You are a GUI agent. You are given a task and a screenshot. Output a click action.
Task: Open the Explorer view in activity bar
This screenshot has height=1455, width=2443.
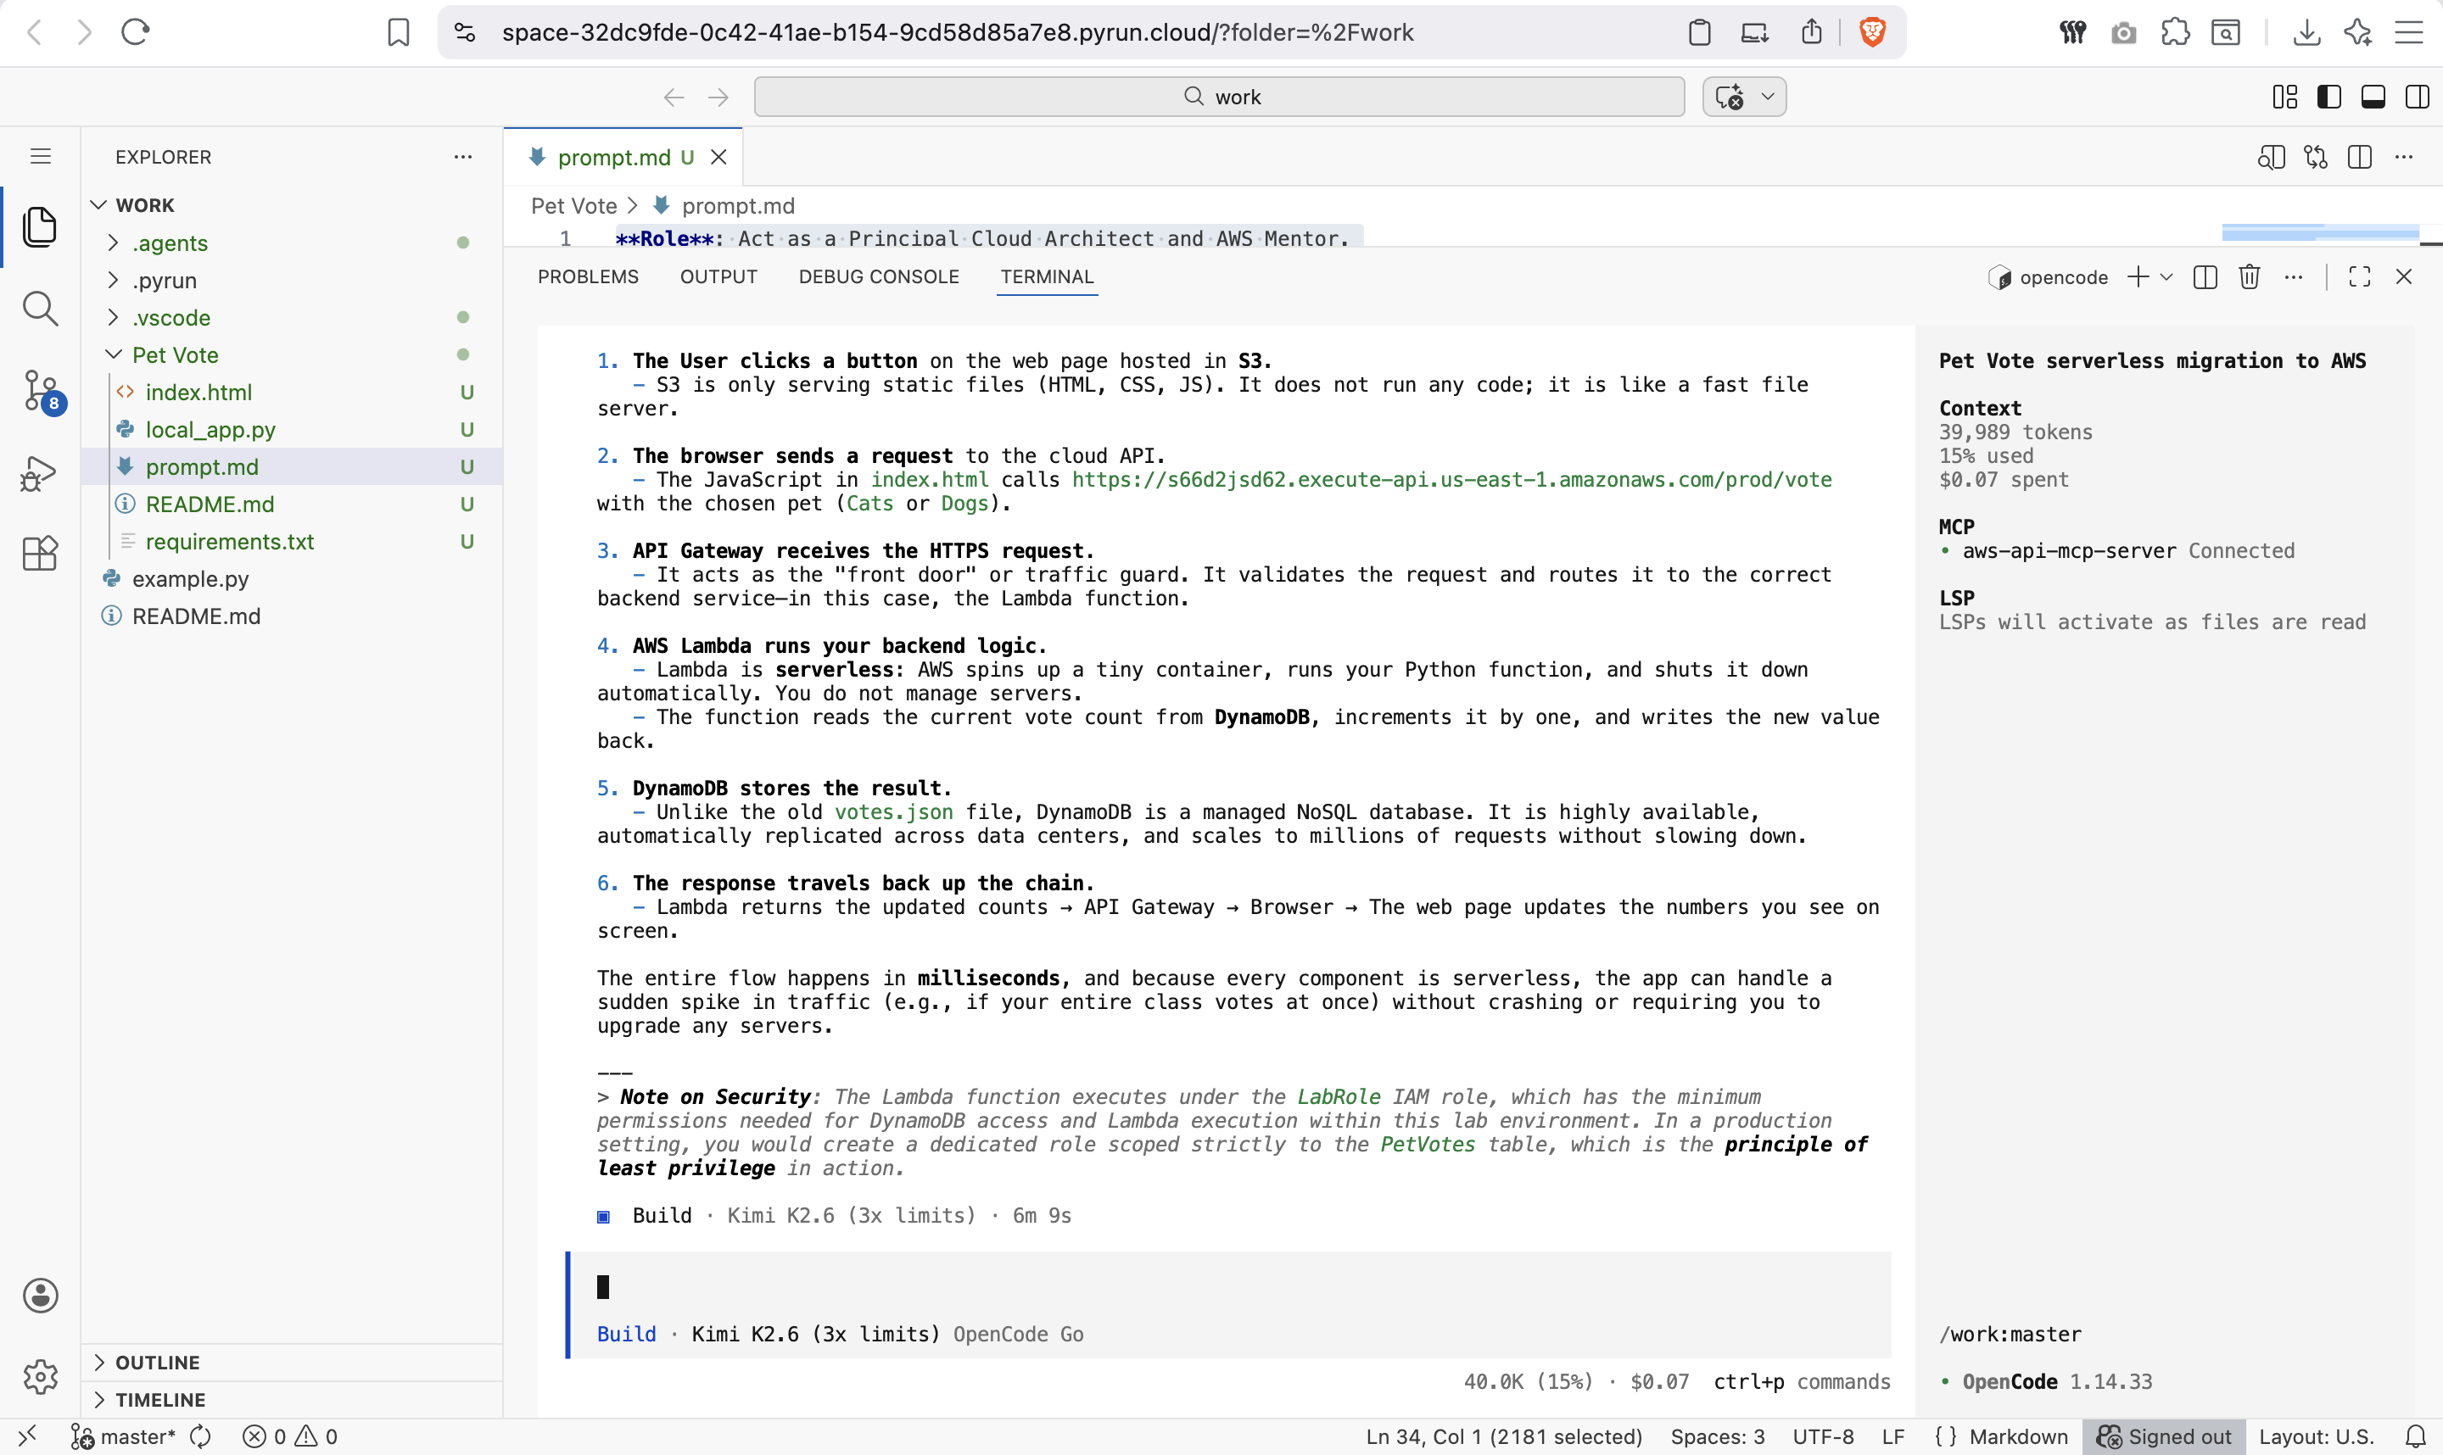pos(39,227)
